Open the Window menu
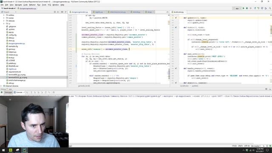This screenshot has height=153, width=272. pos(56,5)
